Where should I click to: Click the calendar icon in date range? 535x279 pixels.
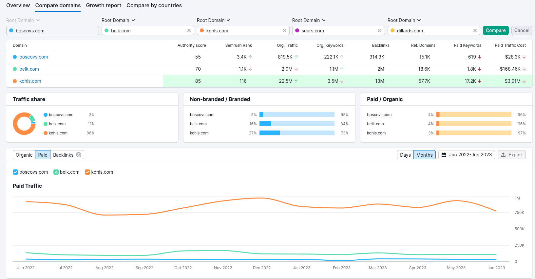[444, 155]
